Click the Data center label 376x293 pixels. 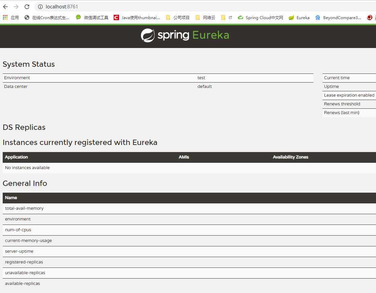(16, 86)
